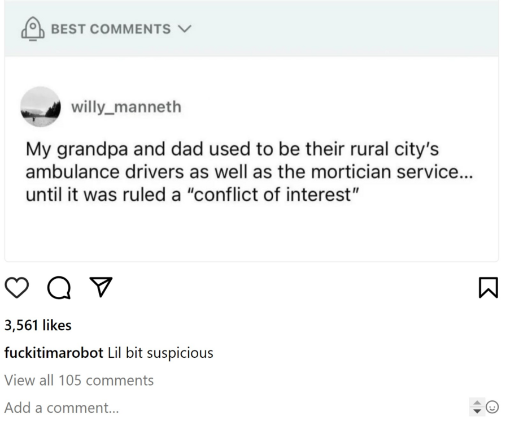Viewport: 532px width, 424px height.
Task: Open the BEST COMMENTS sort label
Action: (111, 29)
